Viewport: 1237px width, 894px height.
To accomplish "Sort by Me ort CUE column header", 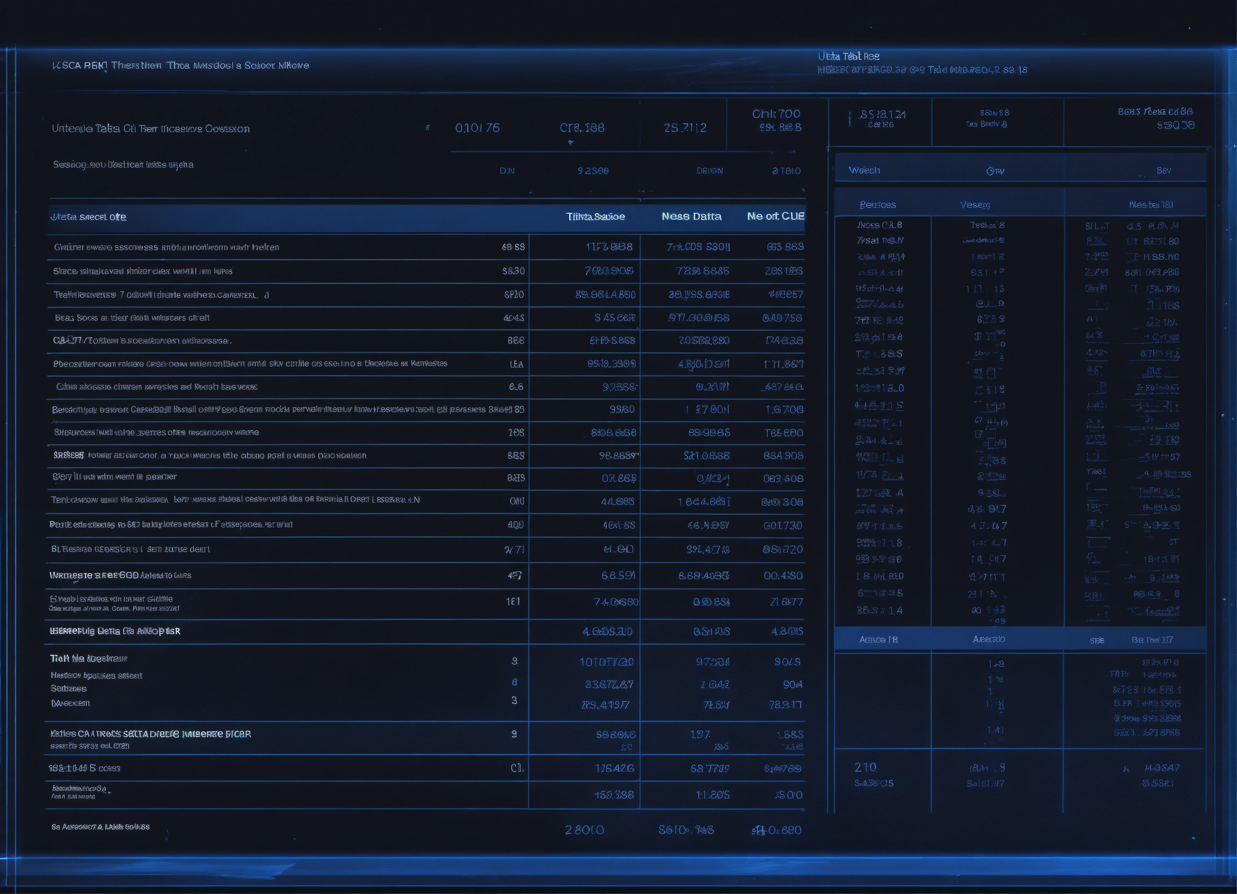I will [775, 217].
